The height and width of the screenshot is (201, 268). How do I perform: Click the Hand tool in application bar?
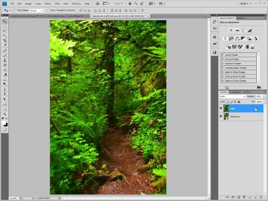click(130, 3)
